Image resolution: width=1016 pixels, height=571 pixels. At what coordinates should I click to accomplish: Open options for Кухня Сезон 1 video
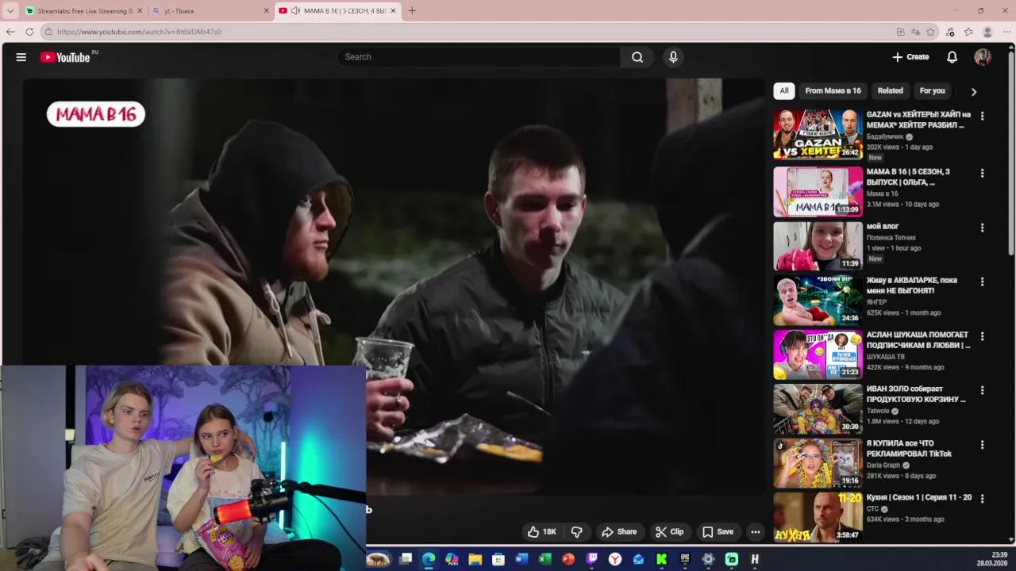click(x=982, y=499)
